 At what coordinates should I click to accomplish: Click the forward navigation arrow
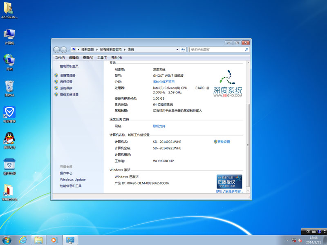[64, 50]
